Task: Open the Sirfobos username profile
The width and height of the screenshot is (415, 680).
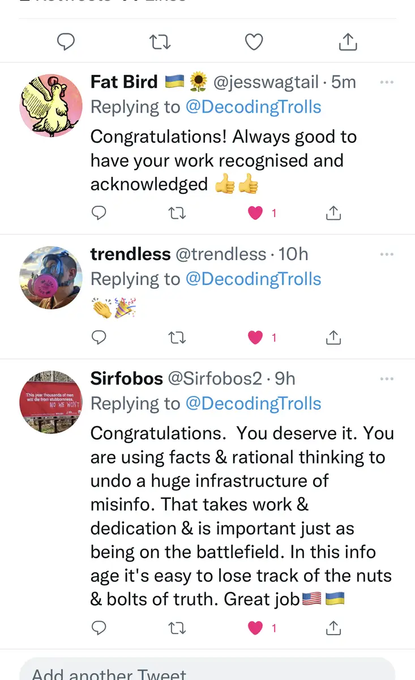Action: tap(127, 379)
